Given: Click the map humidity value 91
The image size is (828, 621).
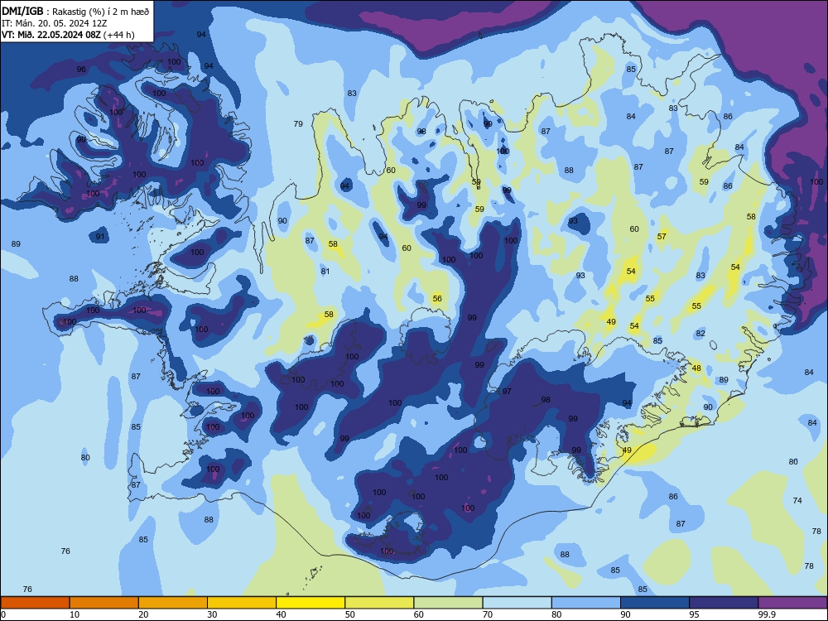Looking at the screenshot, I should tap(100, 237).
